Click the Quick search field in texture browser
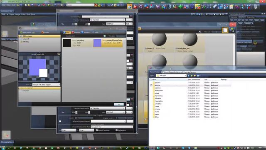Screen dimensions: 266x150 pos(89,36)
